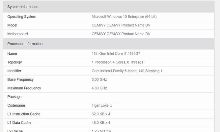220x132 pixels.
Task: Click the Processor Information section header
Action: click(x=25, y=44)
